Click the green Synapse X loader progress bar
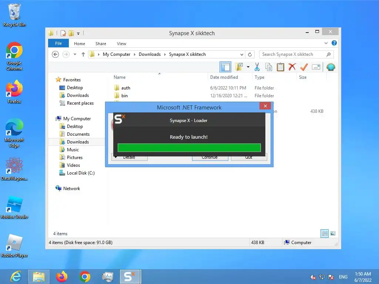The width and height of the screenshot is (379, 284). (x=189, y=148)
